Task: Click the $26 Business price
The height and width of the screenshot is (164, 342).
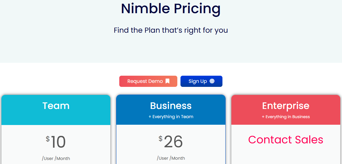Action: click(x=171, y=142)
